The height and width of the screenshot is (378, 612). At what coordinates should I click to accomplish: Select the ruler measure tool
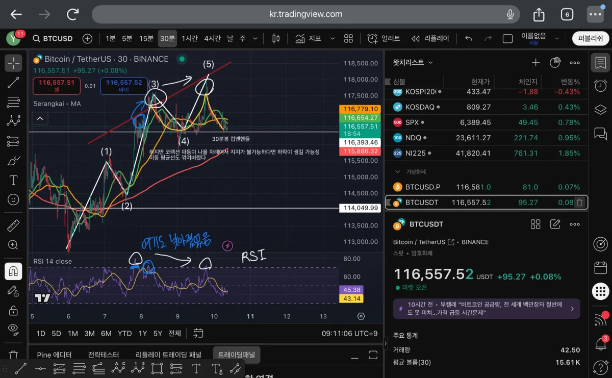[13, 225]
